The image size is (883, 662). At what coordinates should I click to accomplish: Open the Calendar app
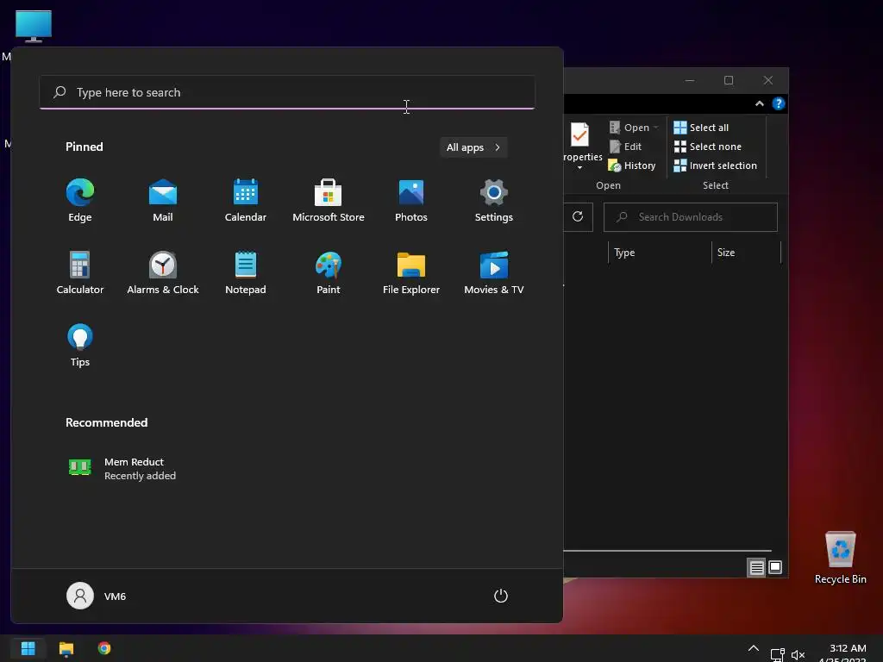(x=246, y=200)
